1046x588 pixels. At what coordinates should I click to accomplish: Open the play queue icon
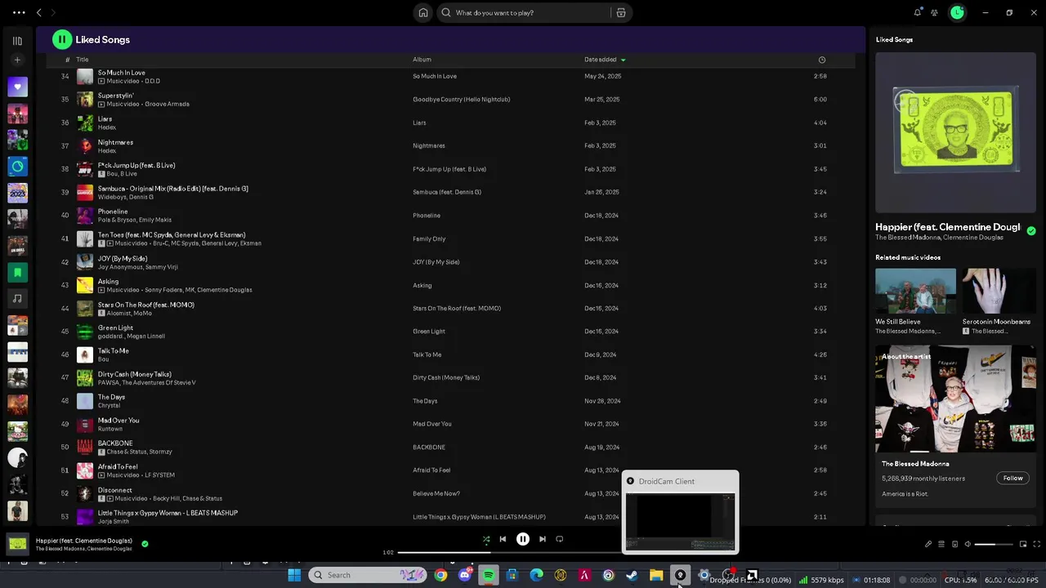coord(941,544)
